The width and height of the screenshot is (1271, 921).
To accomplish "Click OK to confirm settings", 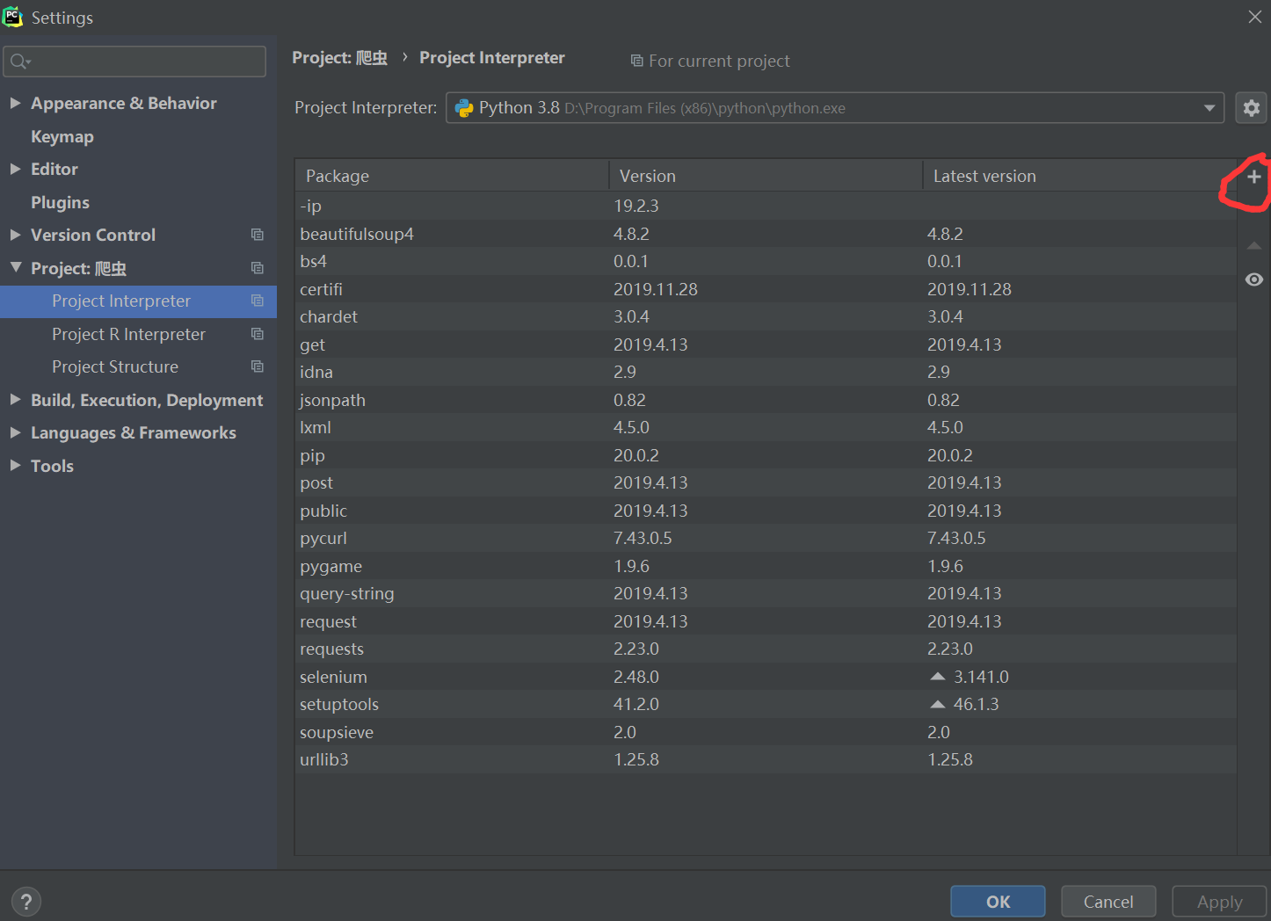I will [998, 902].
